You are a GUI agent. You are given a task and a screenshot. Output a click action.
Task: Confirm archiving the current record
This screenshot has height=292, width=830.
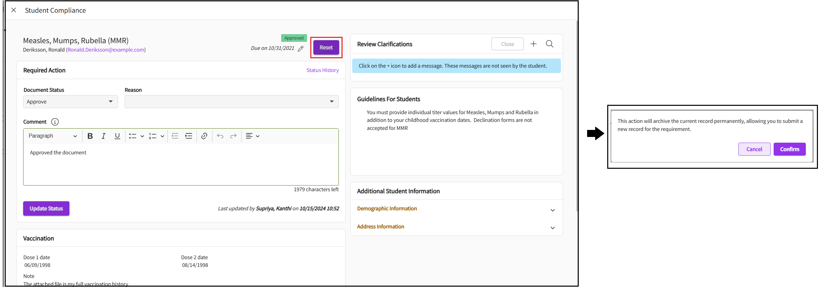(789, 149)
